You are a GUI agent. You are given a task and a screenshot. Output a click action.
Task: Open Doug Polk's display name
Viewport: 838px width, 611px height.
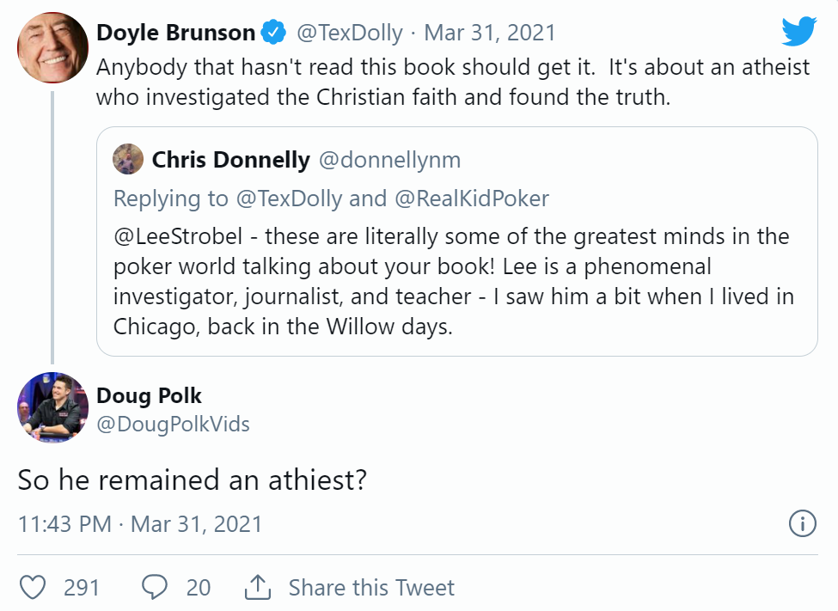[149, 395]
